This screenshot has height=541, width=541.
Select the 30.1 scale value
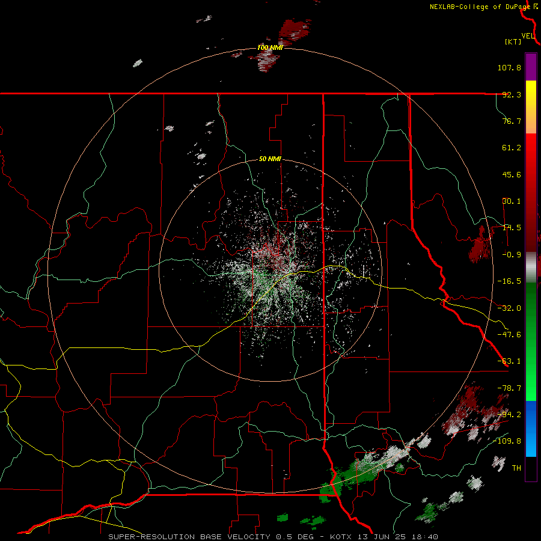click(512, 201)
